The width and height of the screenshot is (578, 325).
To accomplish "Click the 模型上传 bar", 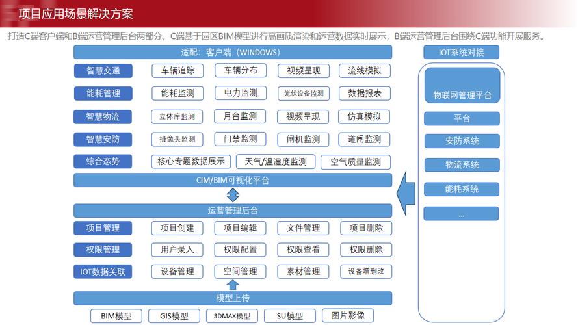I will click(x=233, y=298).
